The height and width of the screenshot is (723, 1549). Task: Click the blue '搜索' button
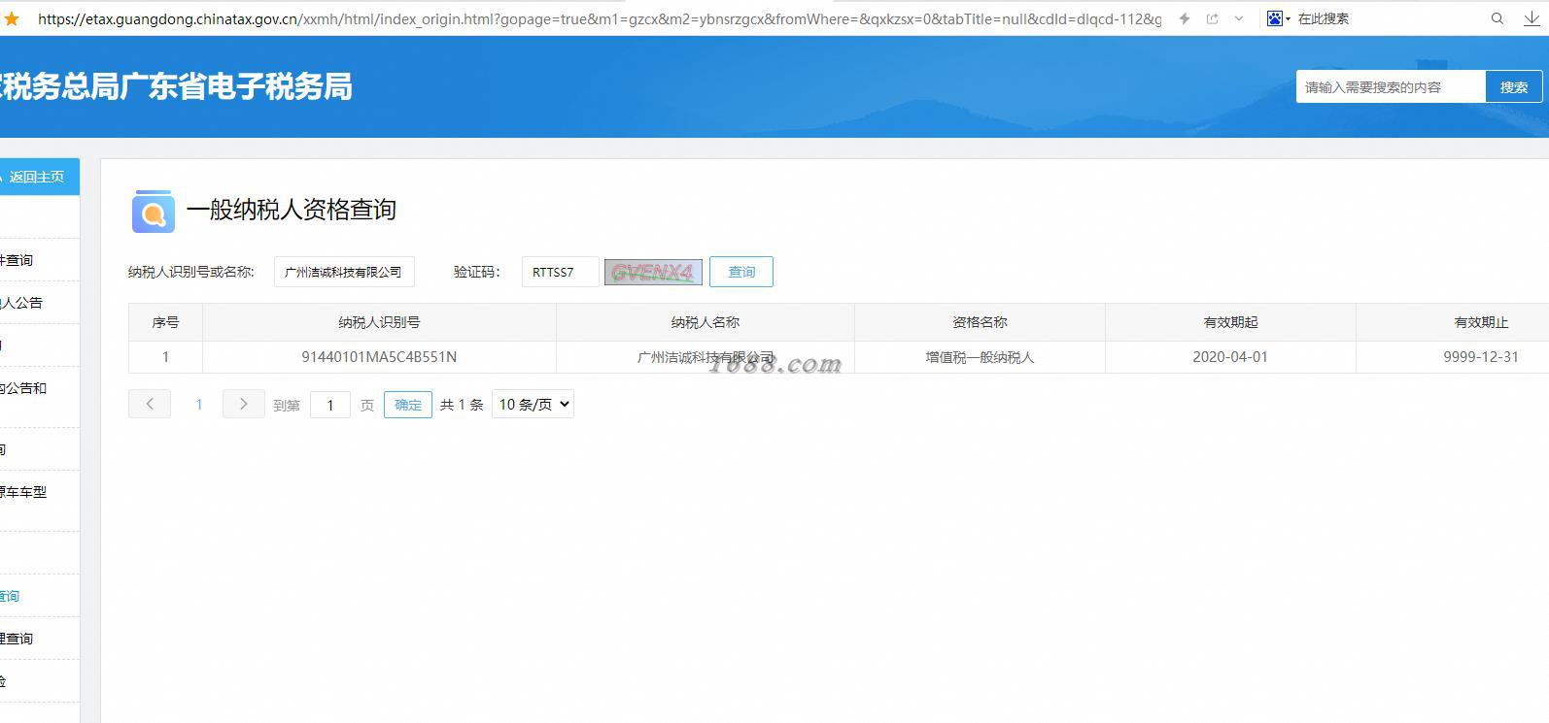[x=1514, y=86]
